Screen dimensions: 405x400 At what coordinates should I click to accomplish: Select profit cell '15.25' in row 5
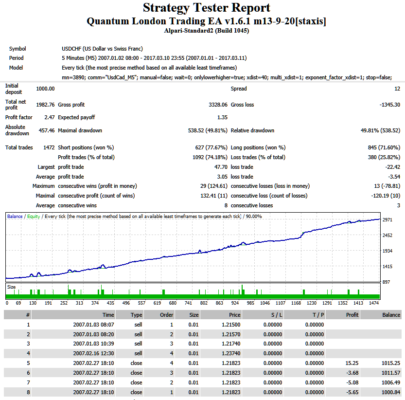point(352,363)
